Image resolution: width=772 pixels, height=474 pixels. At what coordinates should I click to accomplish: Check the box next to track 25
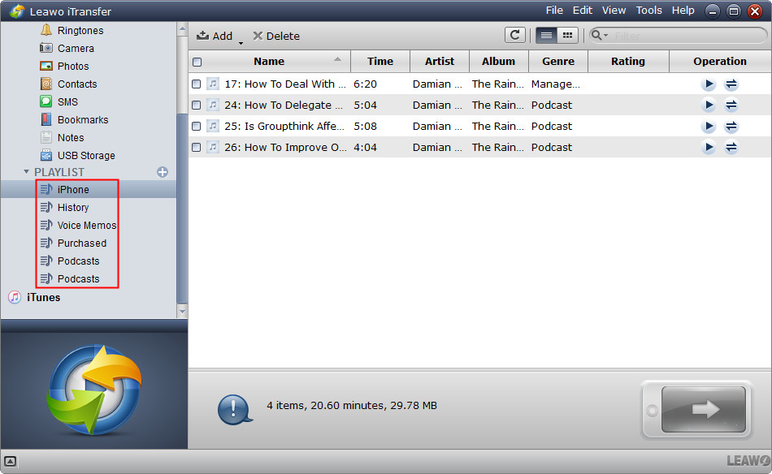tap(197, 126)
